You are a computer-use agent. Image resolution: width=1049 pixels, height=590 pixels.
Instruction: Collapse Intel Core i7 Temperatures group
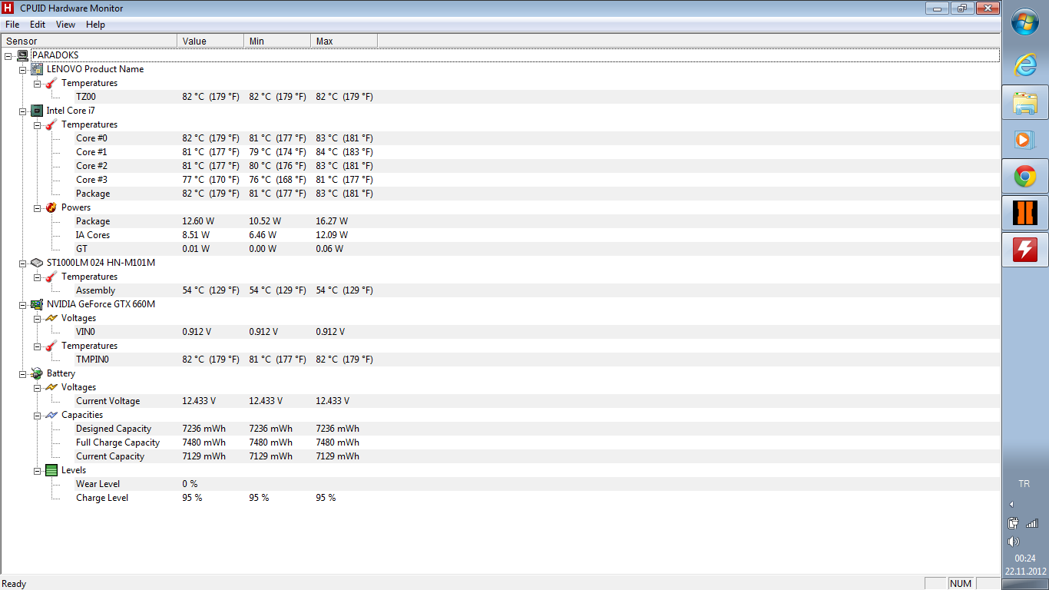[x=37, y=124]
